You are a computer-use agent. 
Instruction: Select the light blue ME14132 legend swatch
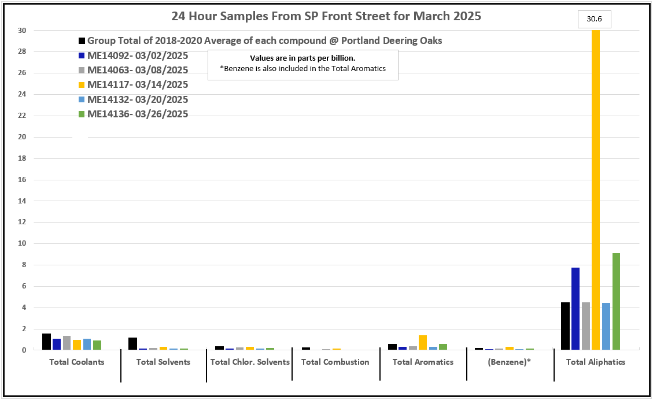82,99
